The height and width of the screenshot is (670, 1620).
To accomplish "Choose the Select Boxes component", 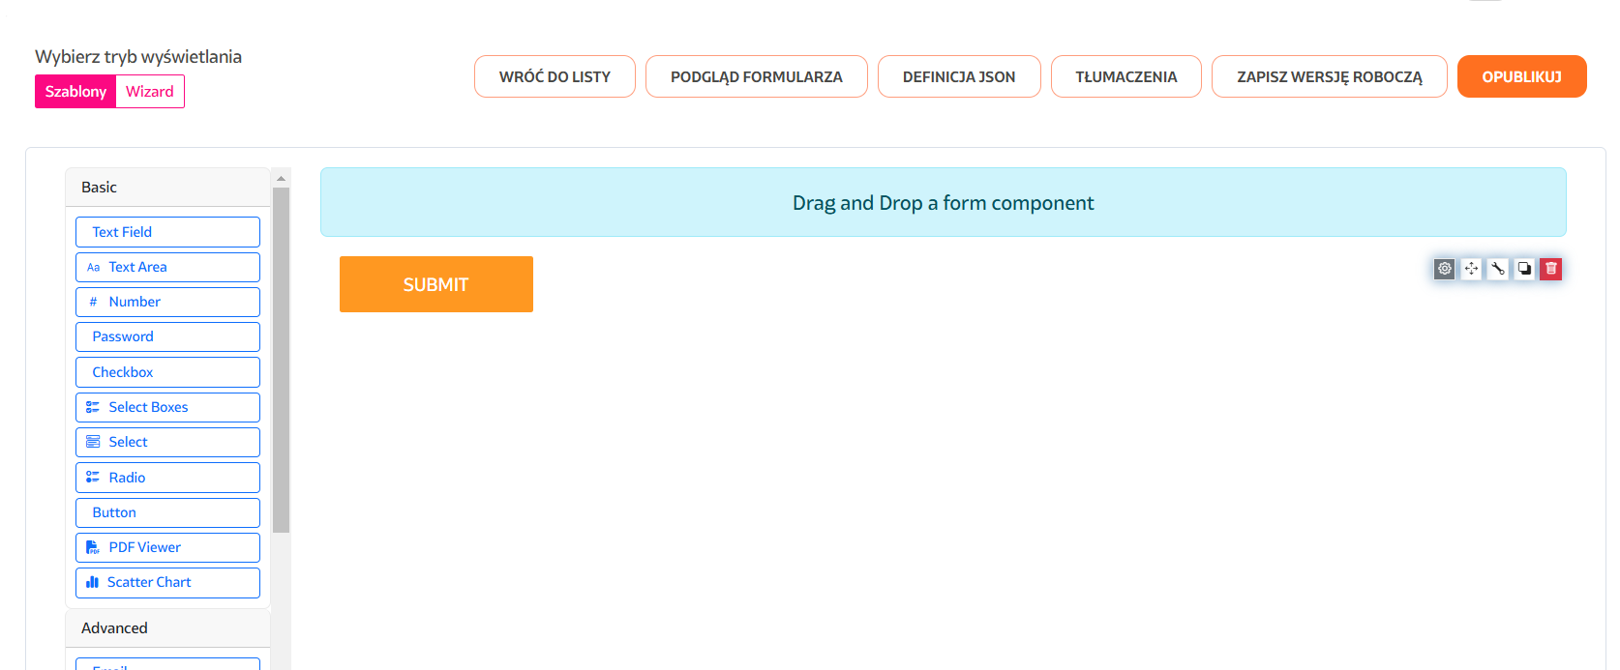I will click(x=167, y=407).
